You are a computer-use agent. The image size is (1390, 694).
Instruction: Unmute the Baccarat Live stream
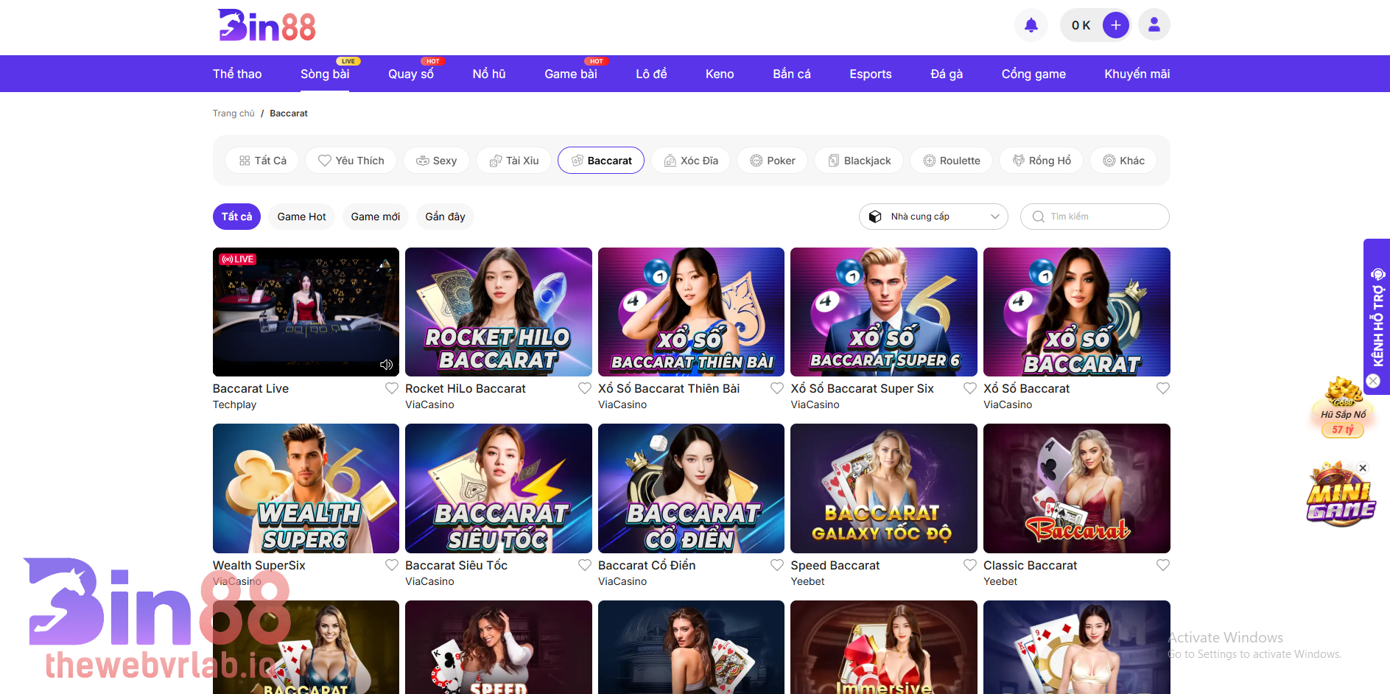click(x=386, y=364)
